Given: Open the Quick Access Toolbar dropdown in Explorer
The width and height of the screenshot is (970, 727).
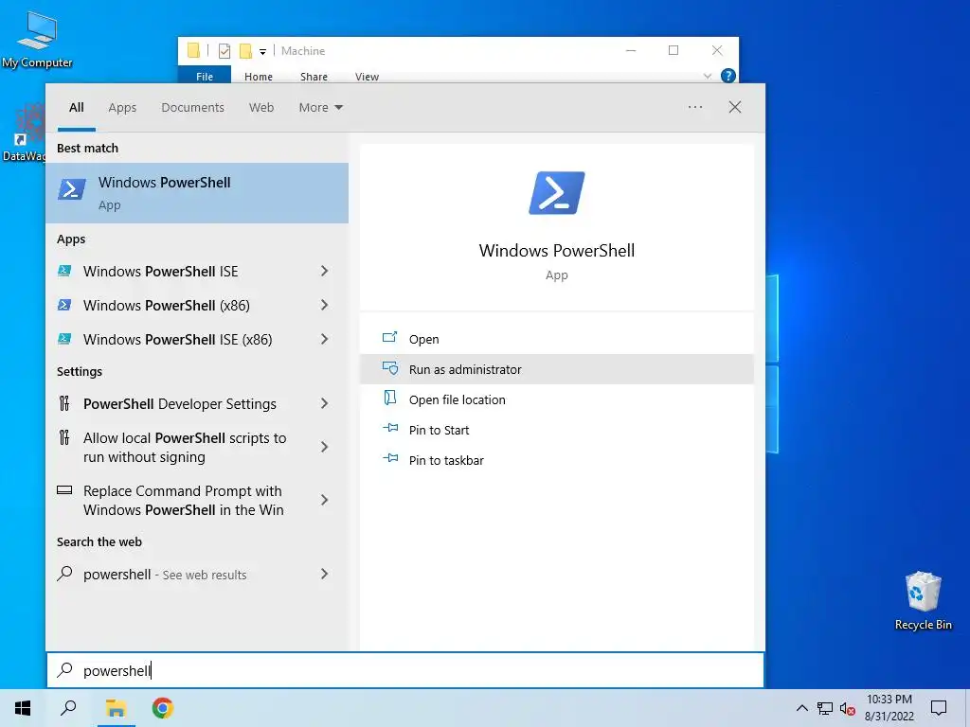Looking at the screenshot, I should click(x=263, y=52).
